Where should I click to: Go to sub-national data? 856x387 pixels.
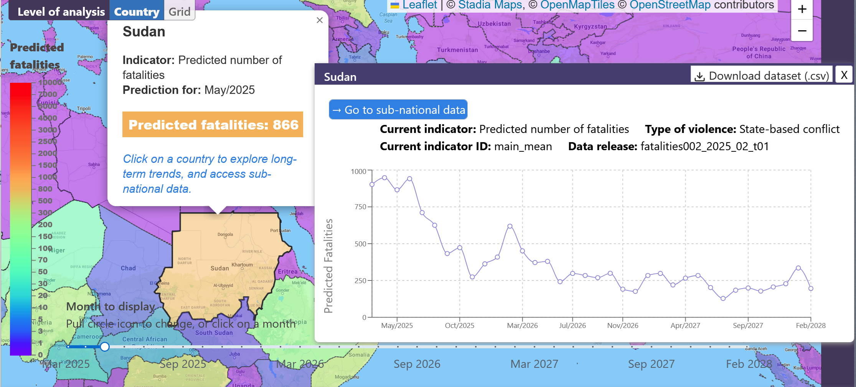[x=398, y=110]
